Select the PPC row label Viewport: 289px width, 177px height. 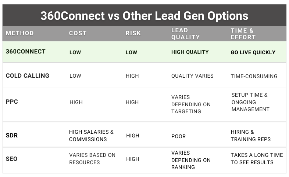coord(12,102)
